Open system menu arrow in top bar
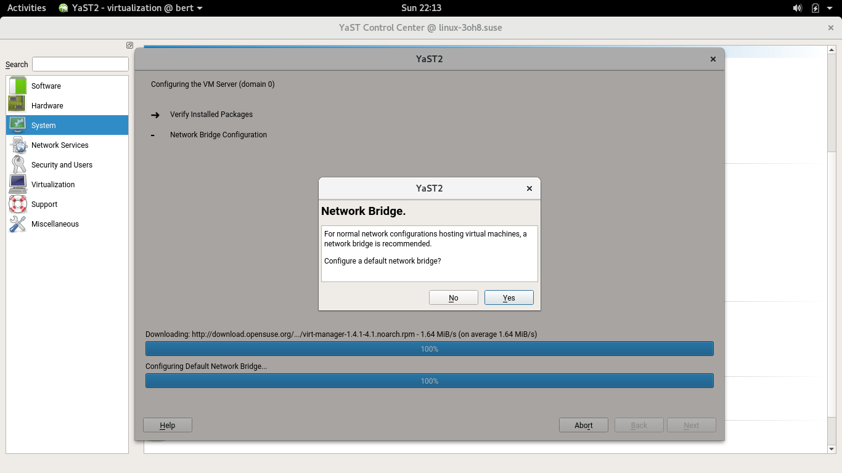This screenshot has height=473, width=842. [830, 8]
